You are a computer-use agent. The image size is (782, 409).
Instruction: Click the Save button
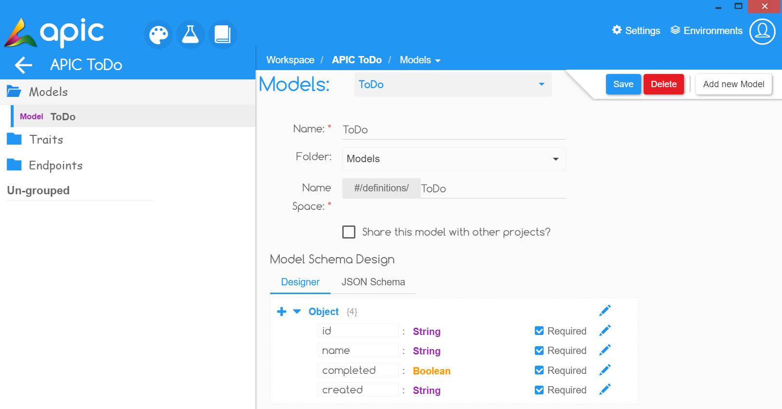(x=623, y=84)
